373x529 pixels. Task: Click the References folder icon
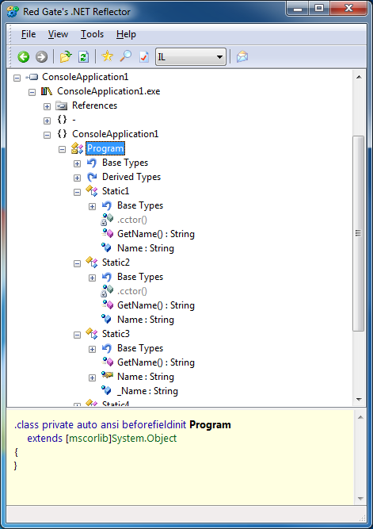pos(61,105)
